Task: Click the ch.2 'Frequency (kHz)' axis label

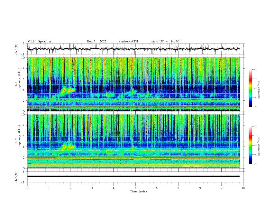Action: 19,138
